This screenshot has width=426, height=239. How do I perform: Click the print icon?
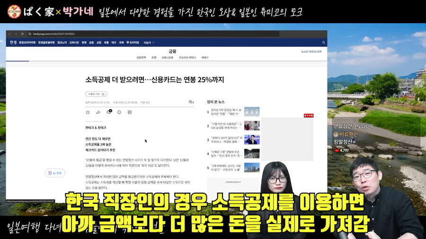[x=130, y=112]
